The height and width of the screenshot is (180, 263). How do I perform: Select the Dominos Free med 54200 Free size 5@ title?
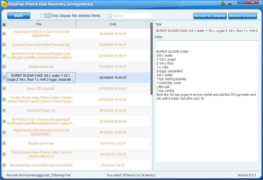tap(41, 45)
